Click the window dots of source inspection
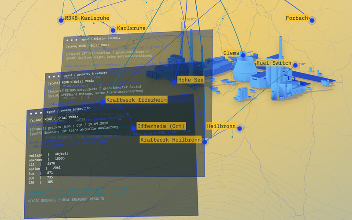Screen dimensions: 352x220 click(x=36, y=113)
